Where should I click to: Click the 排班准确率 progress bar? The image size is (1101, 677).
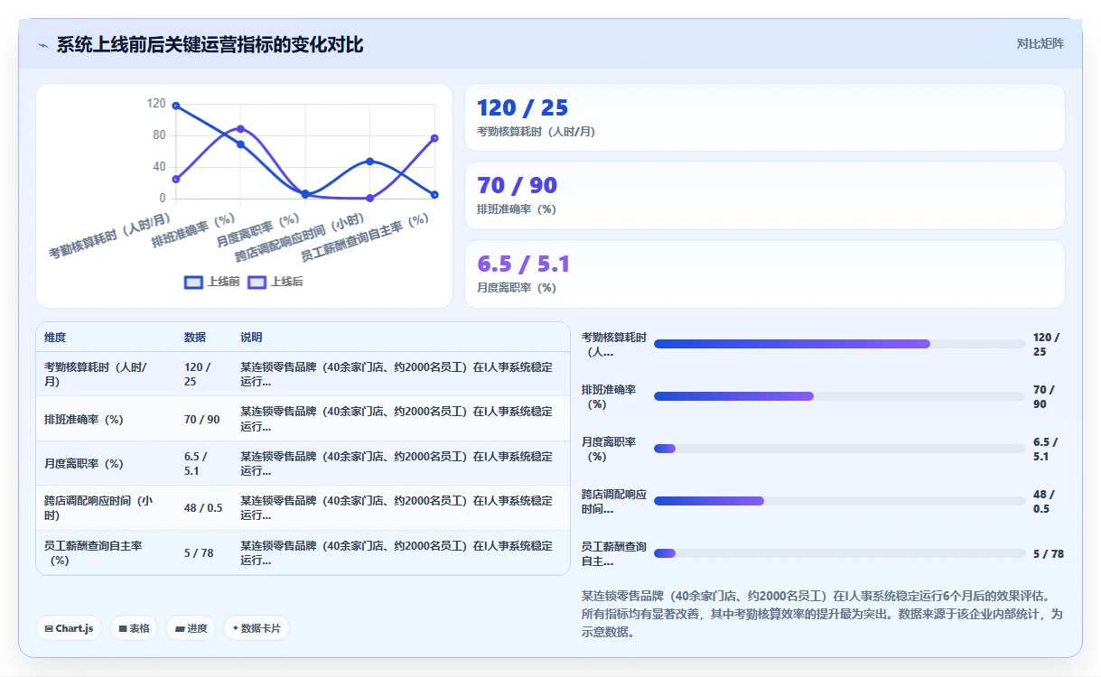tap(839, 396)
